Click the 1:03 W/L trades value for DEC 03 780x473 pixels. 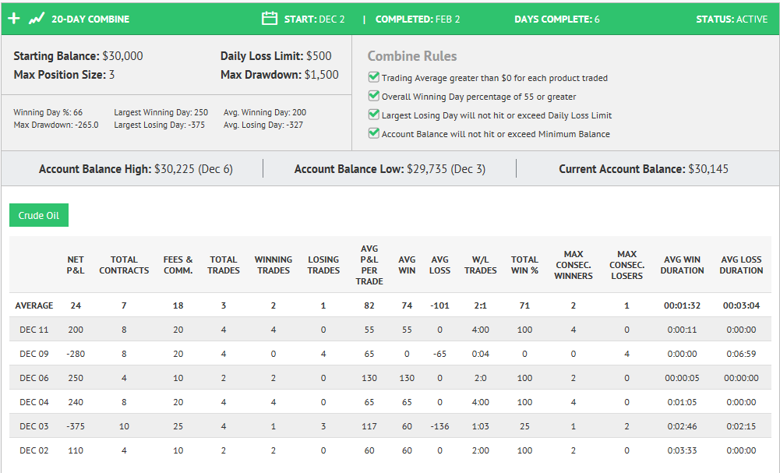pos(481,426)
